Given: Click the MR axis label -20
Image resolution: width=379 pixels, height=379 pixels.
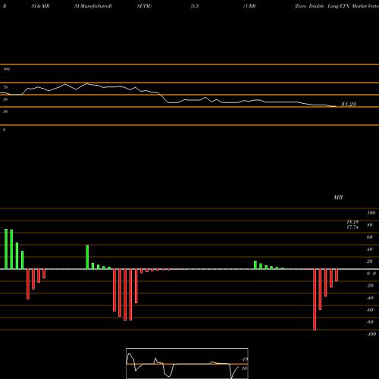Looking at the screenshot, I should [370, 286].
